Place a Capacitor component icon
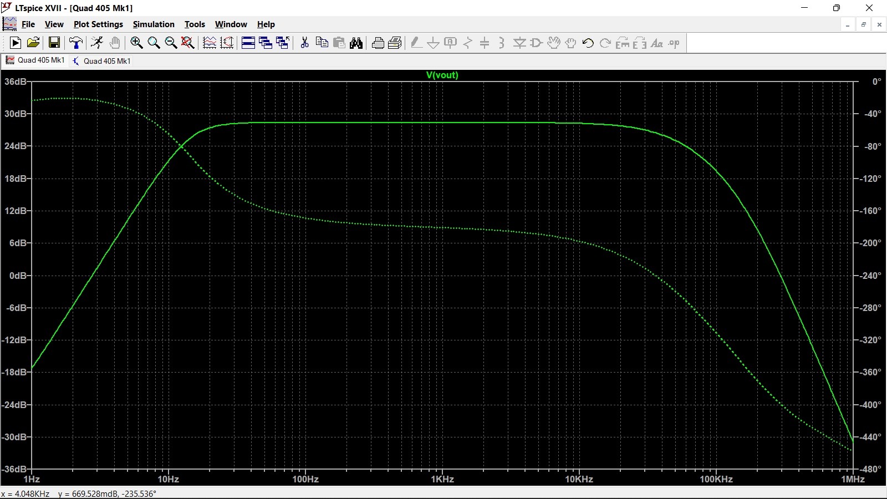Screen dimensions: 887x499 485,43
